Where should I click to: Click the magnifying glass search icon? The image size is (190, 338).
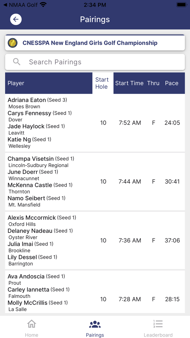click(x=16, y=62)
